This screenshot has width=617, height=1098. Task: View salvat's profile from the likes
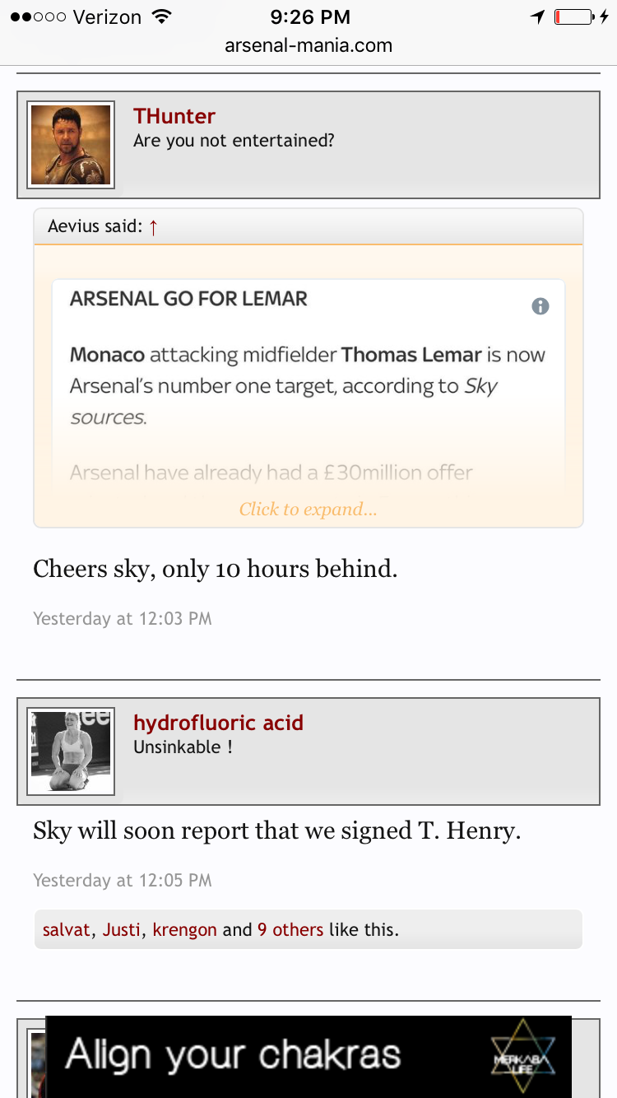(66, 930)
